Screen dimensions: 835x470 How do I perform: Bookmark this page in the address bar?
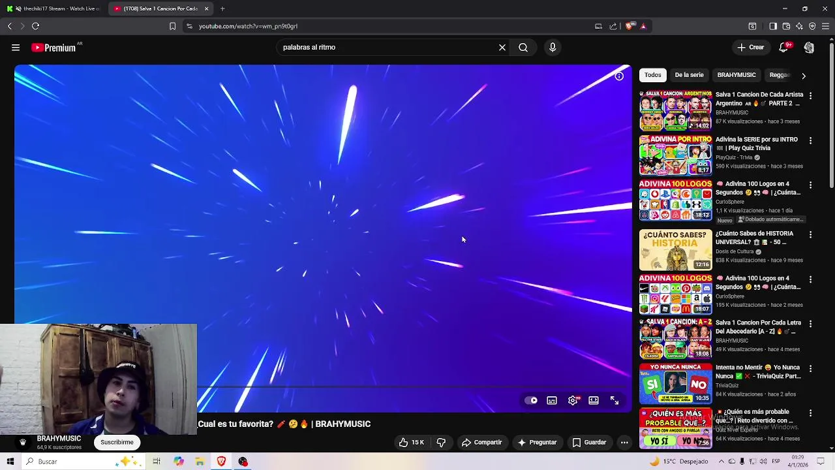click(x=172, y=26)
